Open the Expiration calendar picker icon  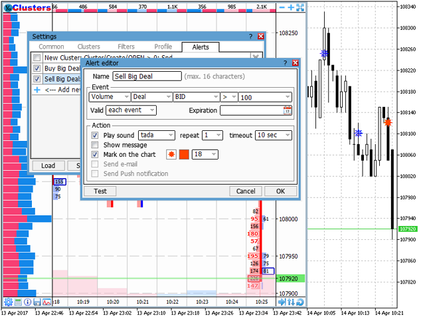point(287,110)
